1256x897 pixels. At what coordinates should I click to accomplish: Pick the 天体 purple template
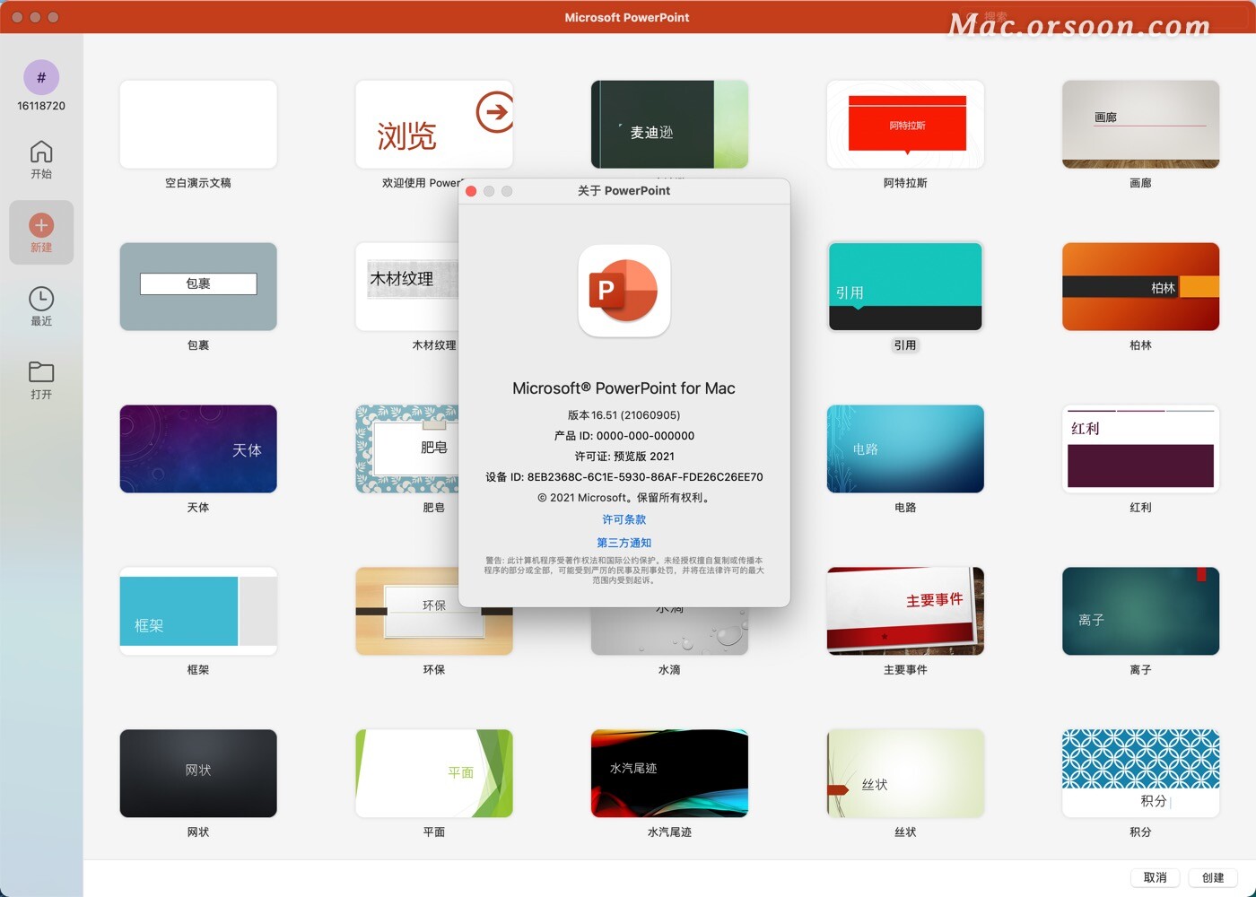(x=198, y=448)
